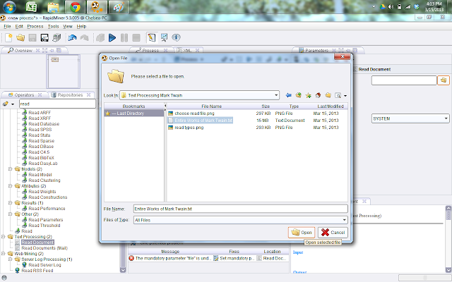The image size is (452, 282).
Task: Collapse the Attributes (2) tree folder
Action: (11, 186)
